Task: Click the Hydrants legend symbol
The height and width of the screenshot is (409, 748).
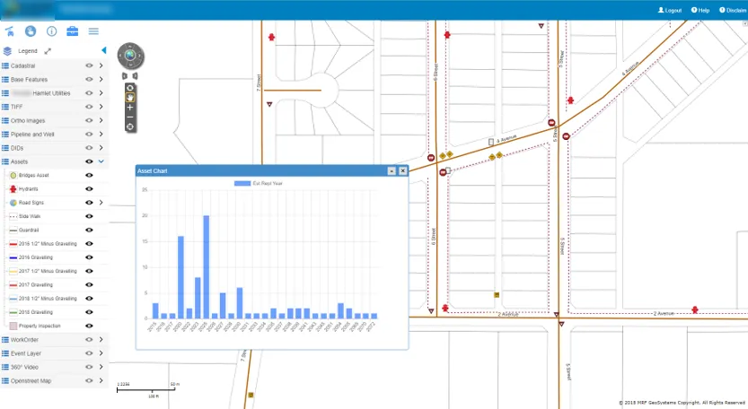Action: click(13, 189)
